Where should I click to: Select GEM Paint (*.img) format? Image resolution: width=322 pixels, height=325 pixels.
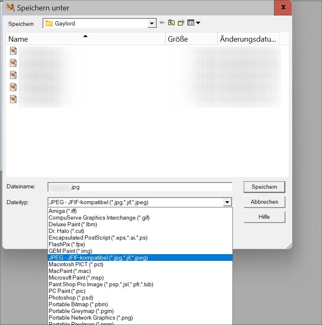(140, 251)
